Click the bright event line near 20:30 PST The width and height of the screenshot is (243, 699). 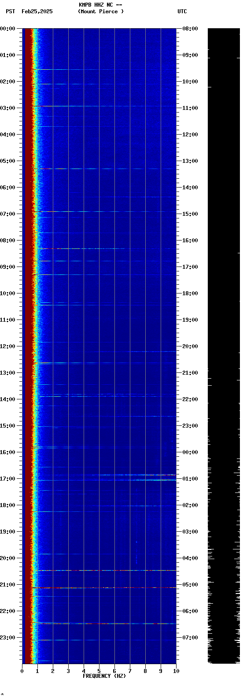coord(104,571)
